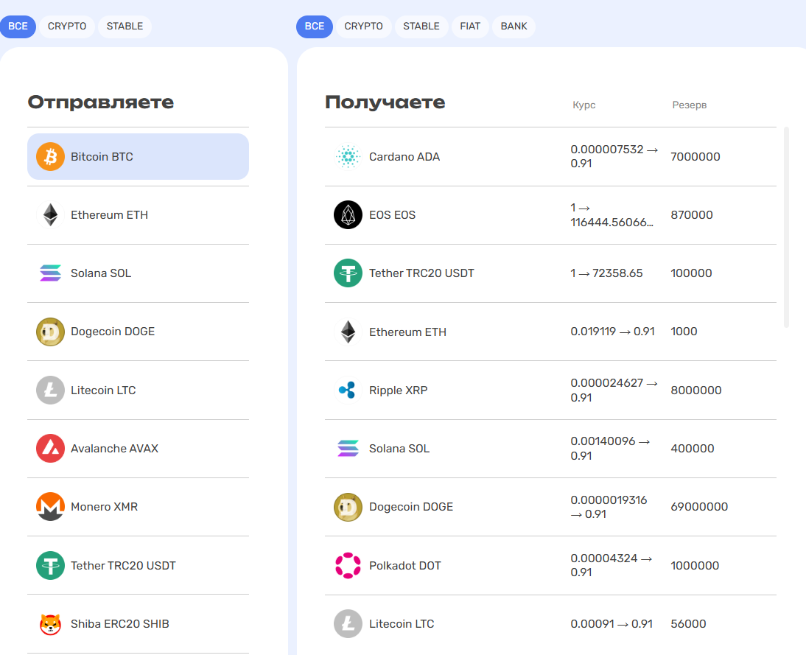
Task: Click the EOS rate 1 → 116444.56066…
Action: [x=611, y=215]
